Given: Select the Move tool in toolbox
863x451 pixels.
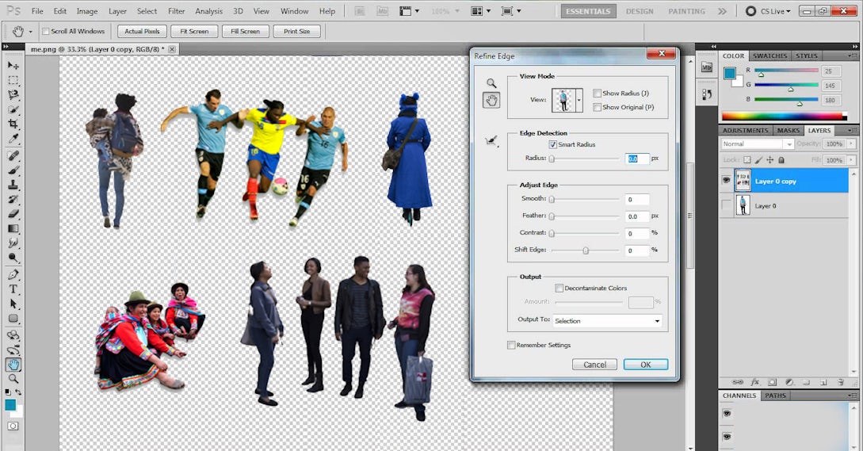Looking at the screenshot, I should pos(13,66).
